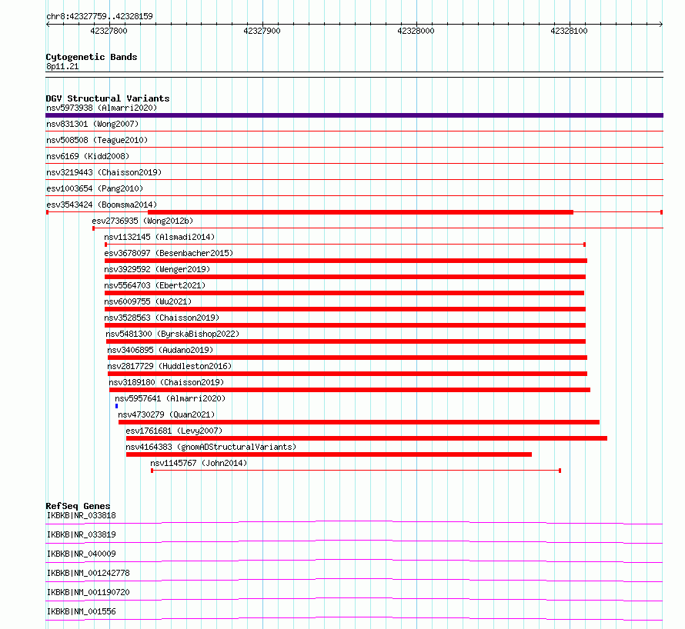Image resolution: width=685 pixels, height=629 pixels.
Task: Click ruler position 42328100
Action: pyautogui.click(x=570, y=31)
